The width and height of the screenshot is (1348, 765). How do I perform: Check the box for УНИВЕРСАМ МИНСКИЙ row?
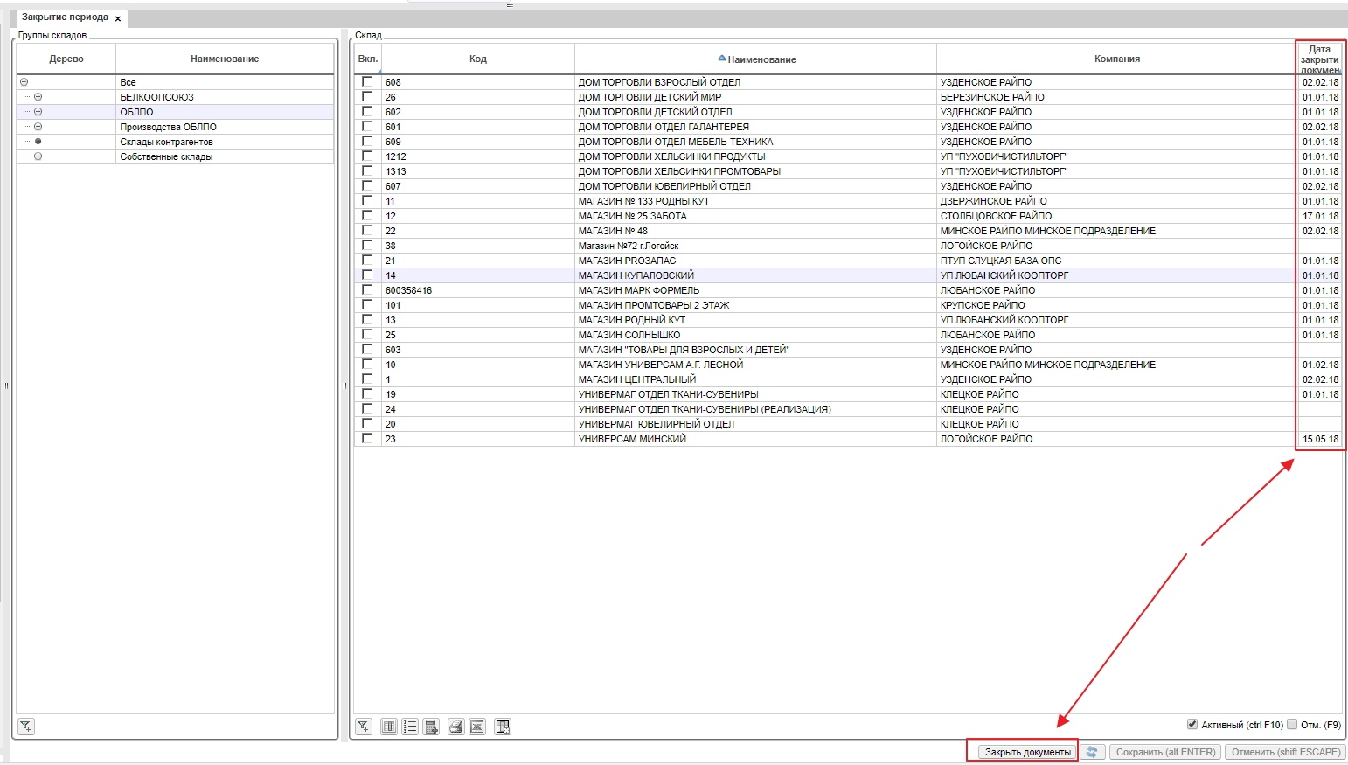[367, 439]
